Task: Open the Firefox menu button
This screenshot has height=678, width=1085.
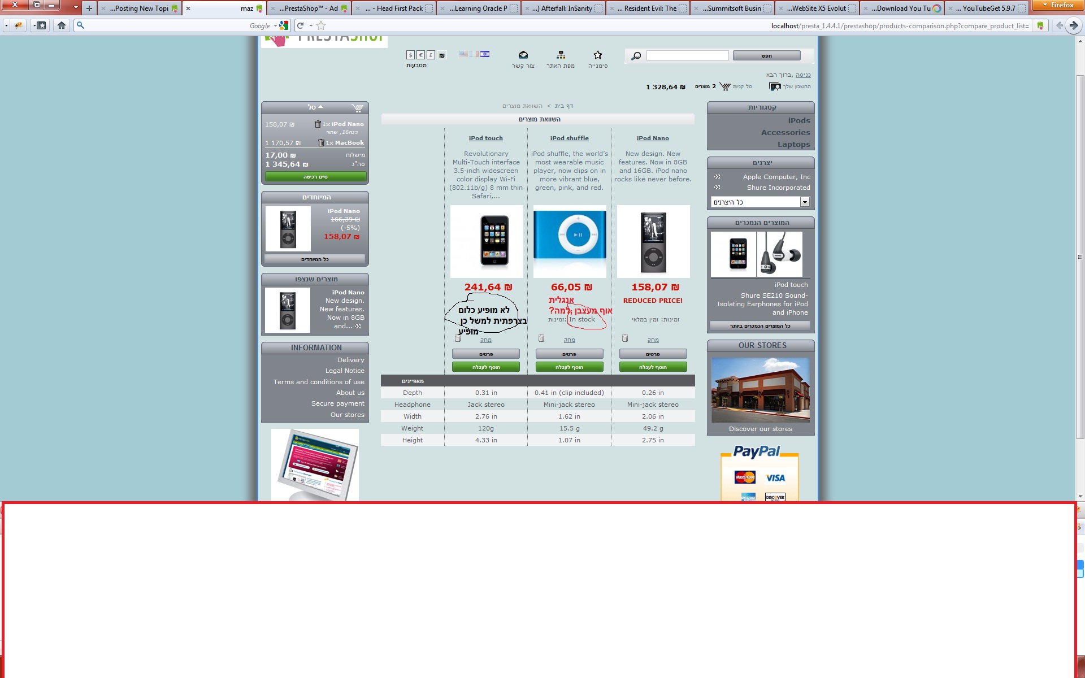Action: pos(1058,5)
